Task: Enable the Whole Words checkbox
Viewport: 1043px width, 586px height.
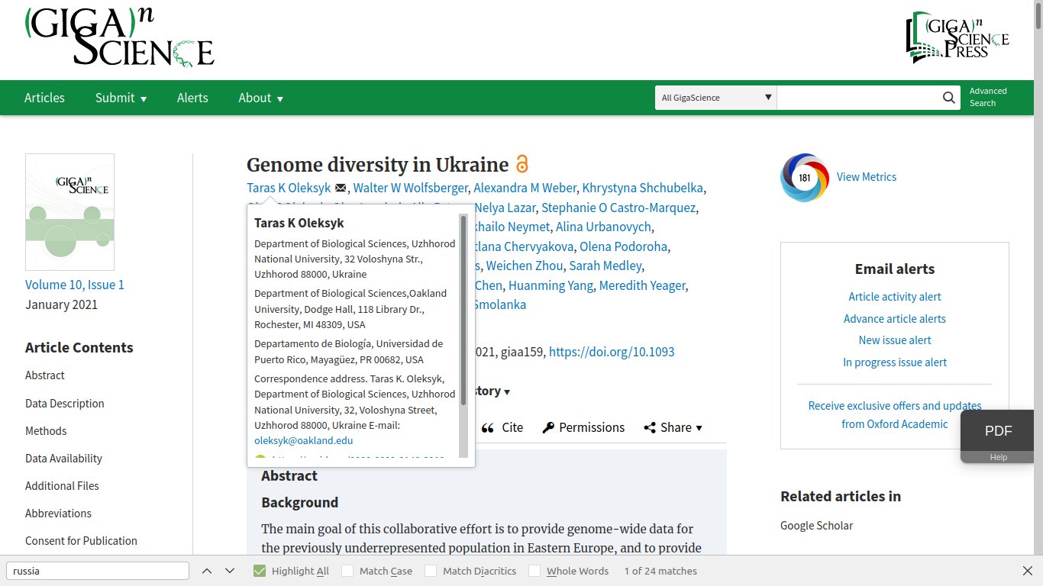Action: pyautogui.click(x=534, y=571)
